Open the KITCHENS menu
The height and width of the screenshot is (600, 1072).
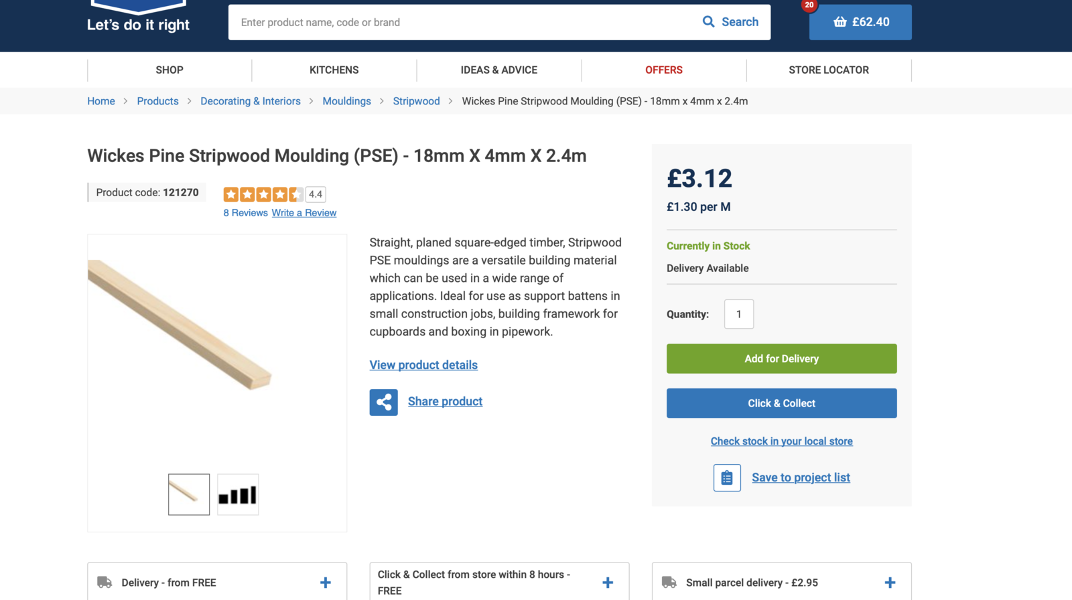[x=334, y=70]
